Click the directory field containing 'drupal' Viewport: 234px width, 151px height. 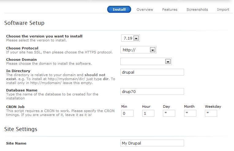point(153,72)
